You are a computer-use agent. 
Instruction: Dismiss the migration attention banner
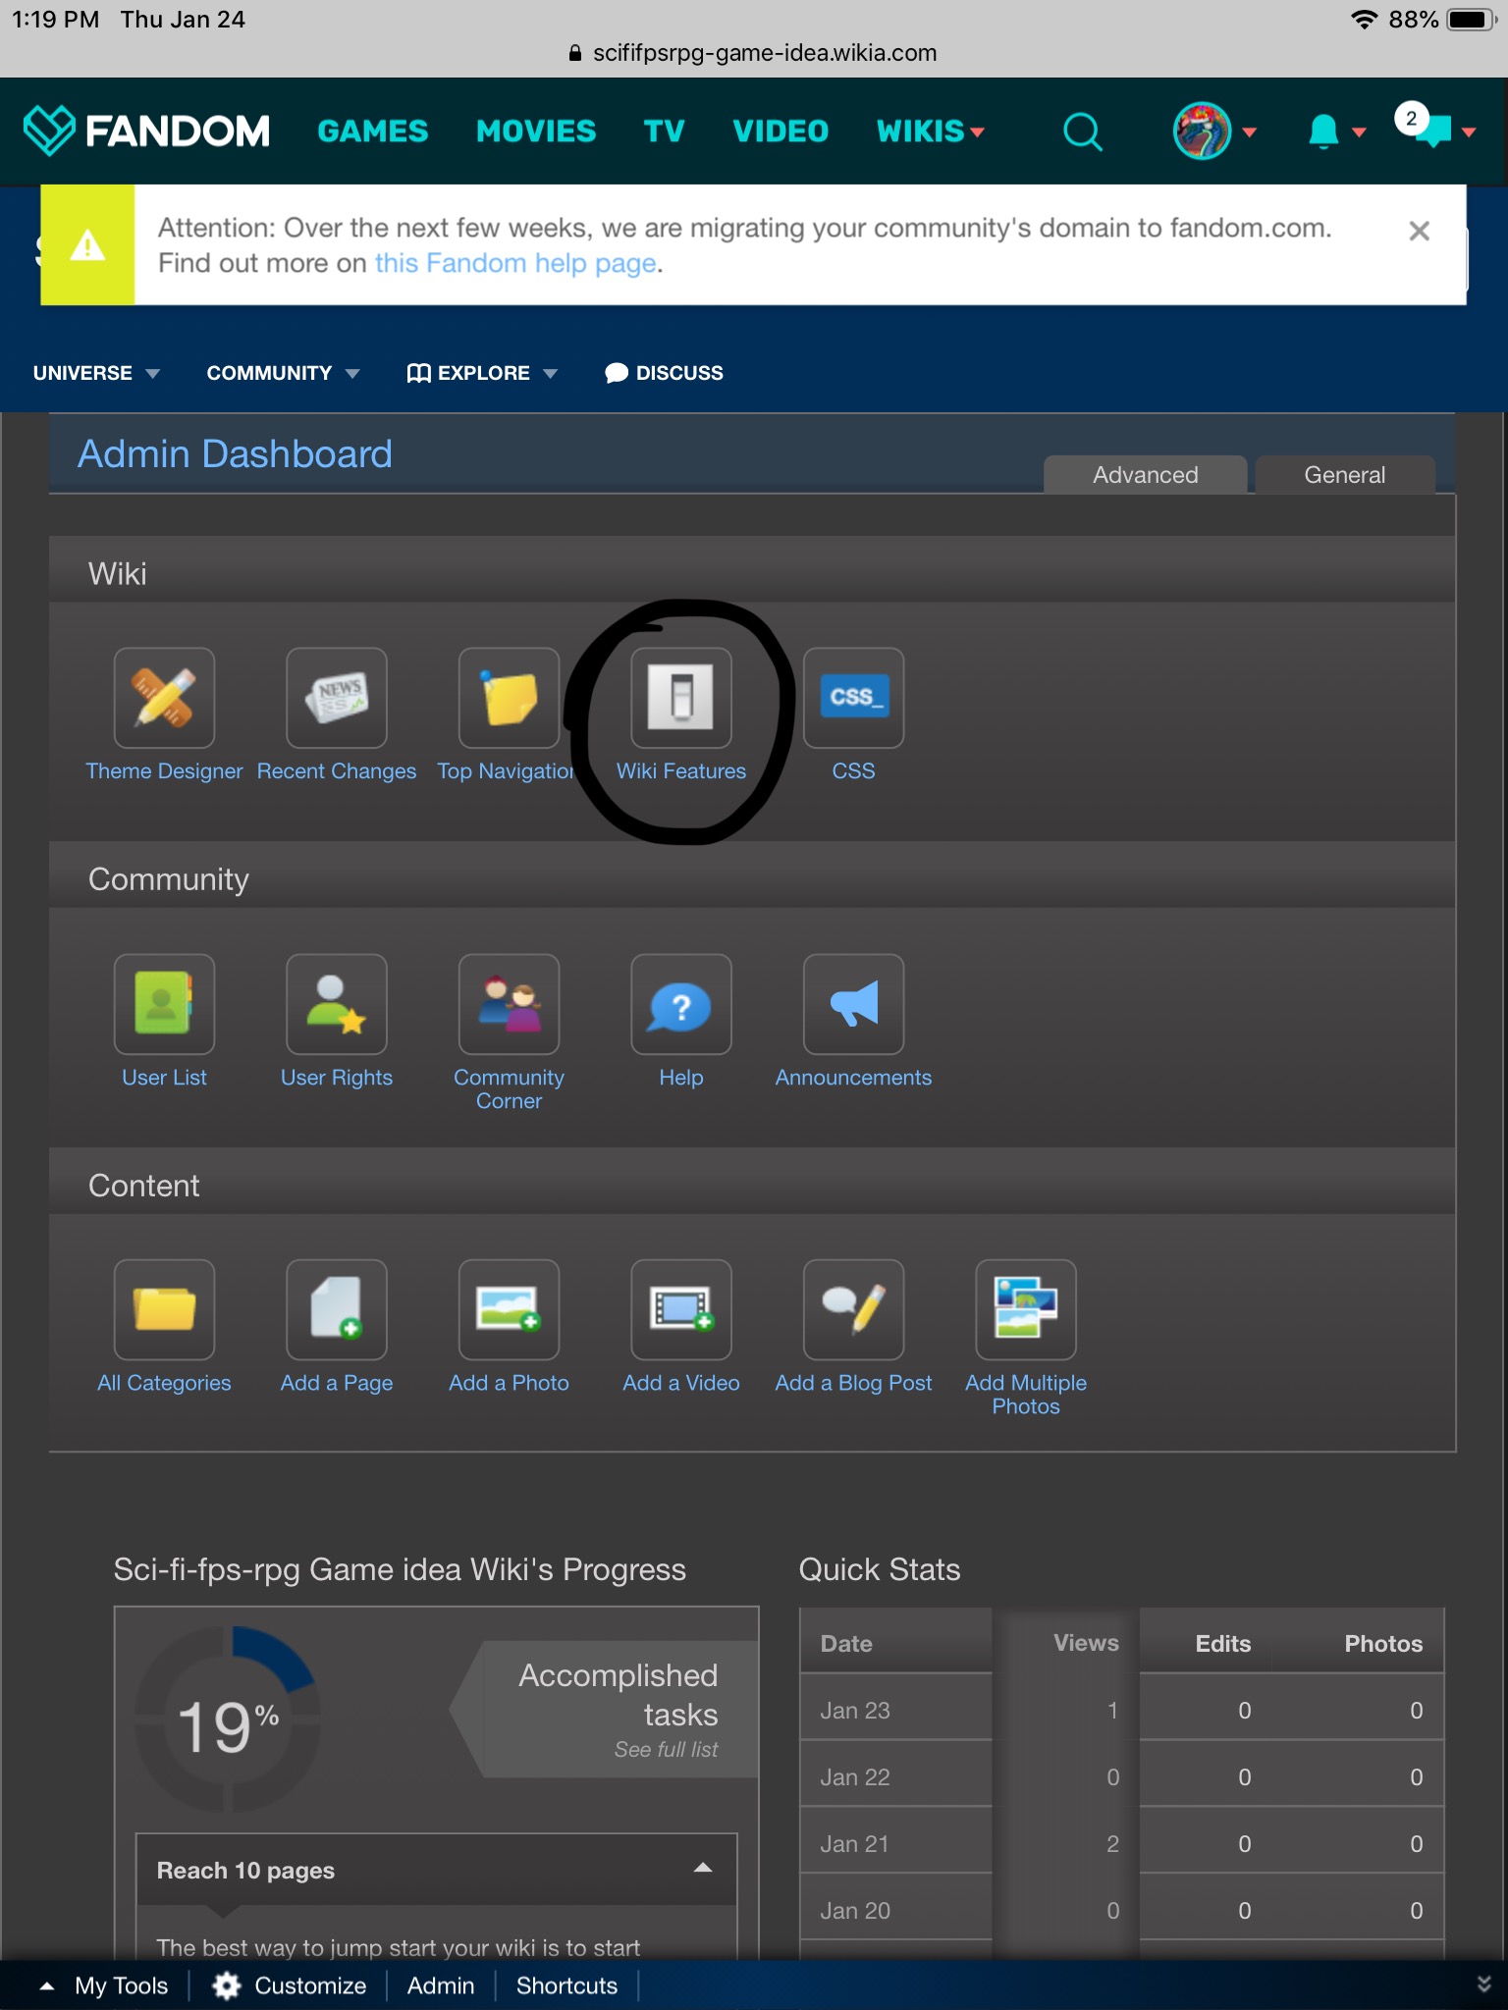pos(1419,232)
